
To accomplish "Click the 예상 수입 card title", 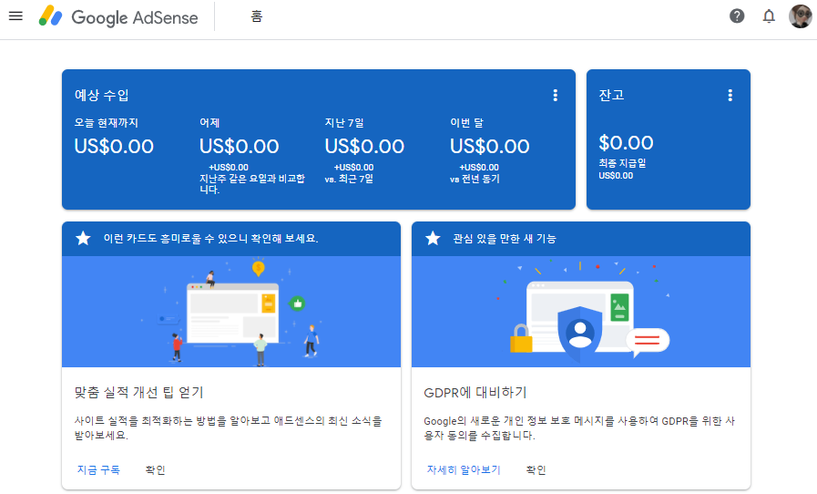I will pyautogui.click(x=102, y=95).
